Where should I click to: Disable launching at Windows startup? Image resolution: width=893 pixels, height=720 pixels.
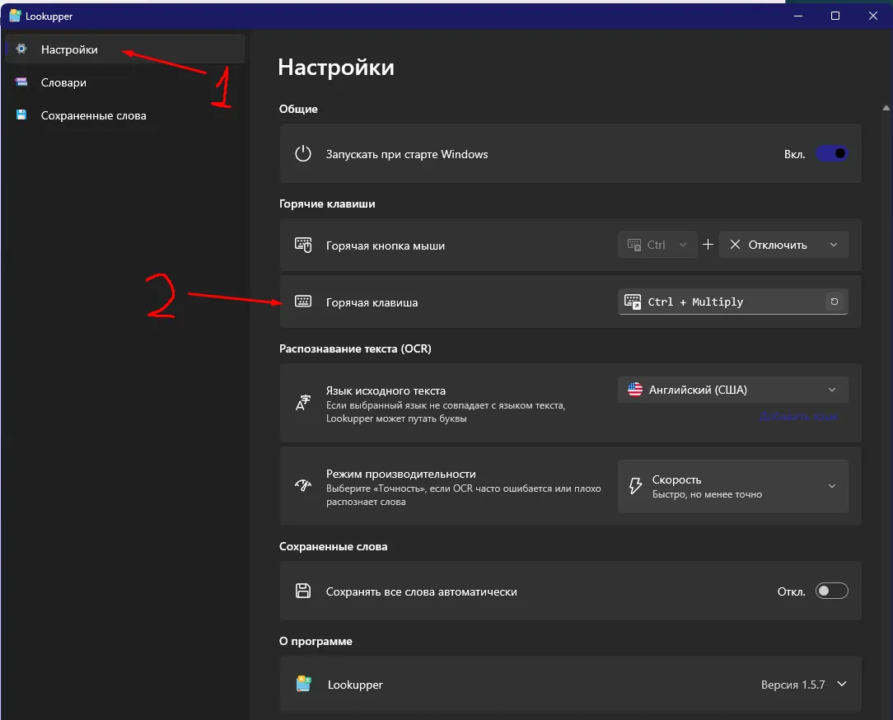(830, 153)
